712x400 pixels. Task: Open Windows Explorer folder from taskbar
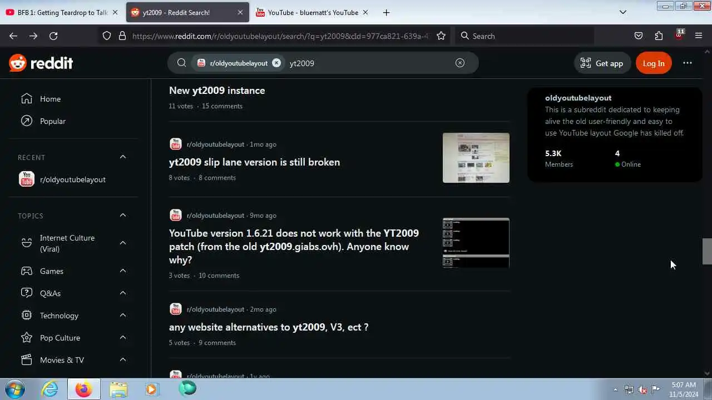118,389
